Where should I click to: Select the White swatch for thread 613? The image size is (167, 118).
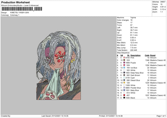click(x=124, y=93)
